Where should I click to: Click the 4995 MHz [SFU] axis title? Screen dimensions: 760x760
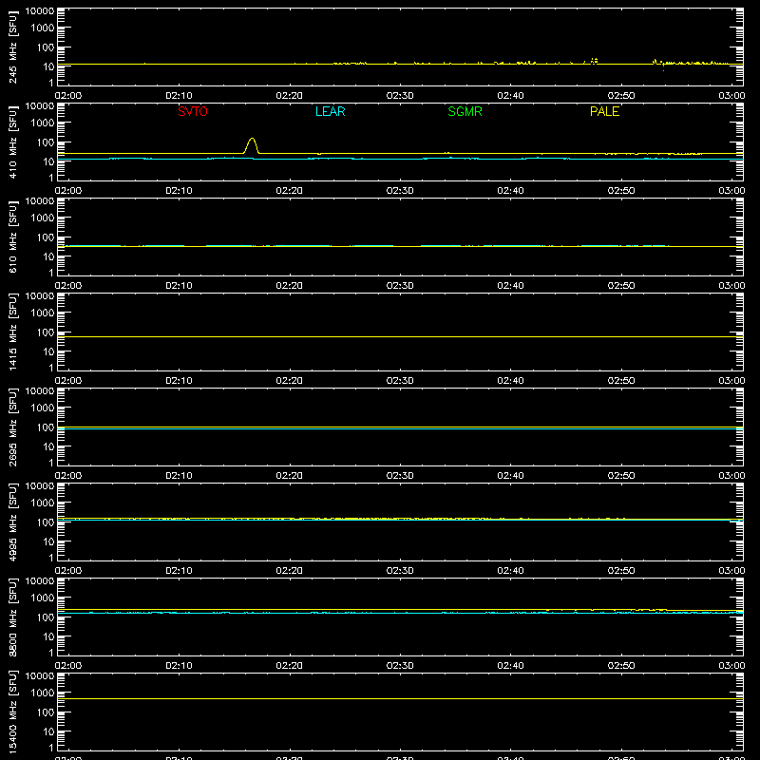pyautogui.click(x=13, y=522)
